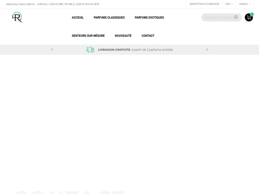Open PARFUMS EXOTIQUES menu
Image resolution: width=259 pixels, height=194 pixels.
tap(149, 18)
